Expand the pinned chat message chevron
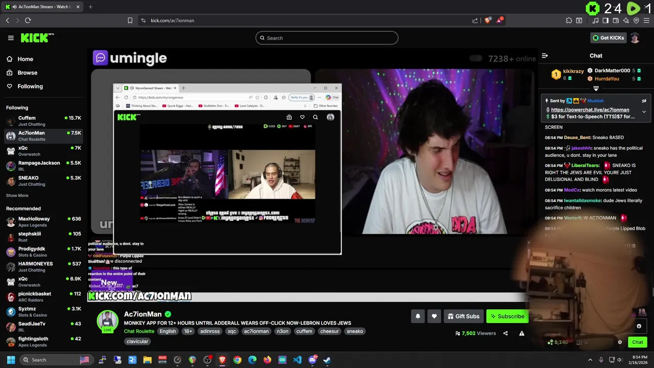 (x=644, y=111)
